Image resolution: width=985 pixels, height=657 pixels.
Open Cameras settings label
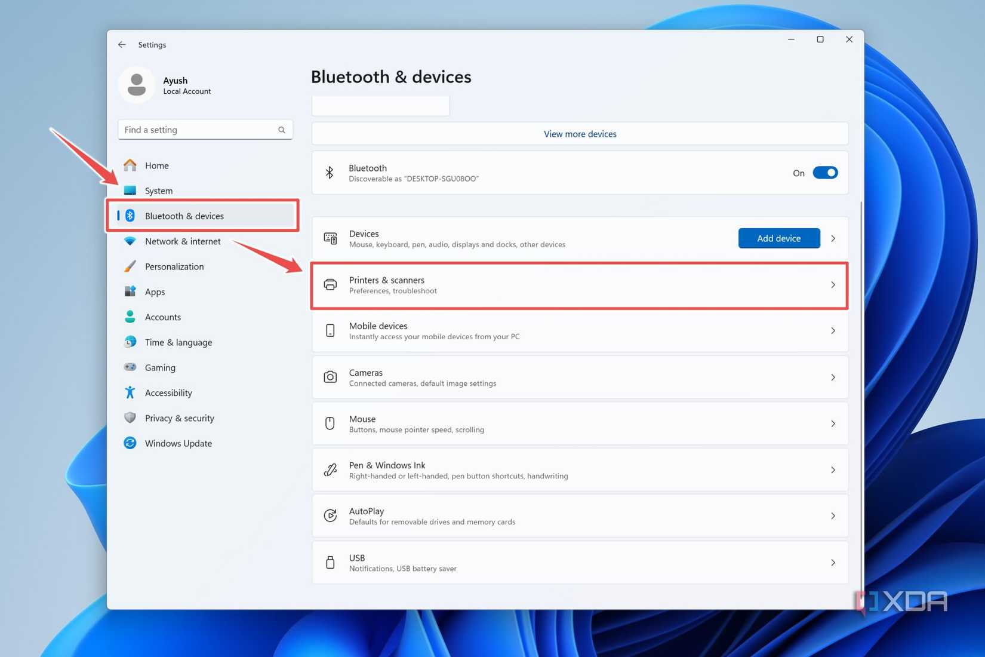coord(365,373)
